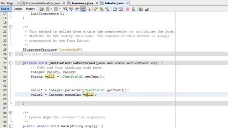Click jTextField1 on line 83

tap(94, 90)
